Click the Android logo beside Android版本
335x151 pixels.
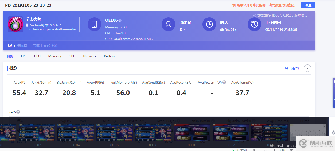pyautogui.click(x=27, y=25)
